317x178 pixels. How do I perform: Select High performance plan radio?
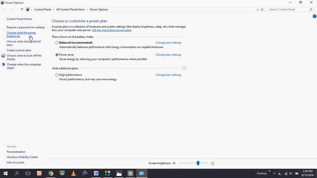57,75
